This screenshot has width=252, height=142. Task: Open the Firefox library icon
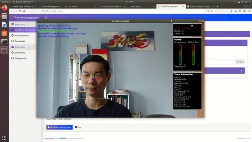pos(235,11)
